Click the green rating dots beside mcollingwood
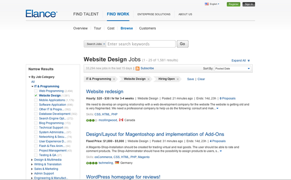The height and width of the screenshot is (180, 291). [x=92, y=120]
